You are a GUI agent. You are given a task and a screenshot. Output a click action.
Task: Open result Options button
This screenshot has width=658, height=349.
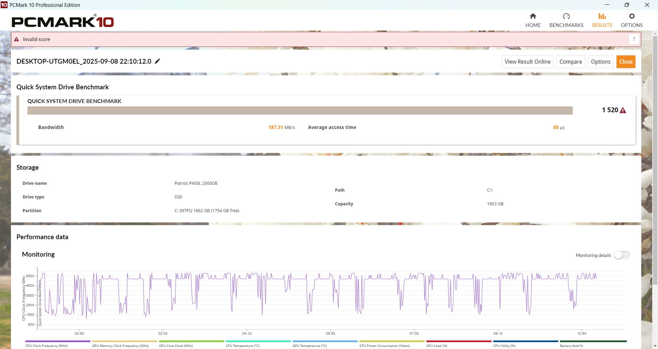tap(601, 62)
